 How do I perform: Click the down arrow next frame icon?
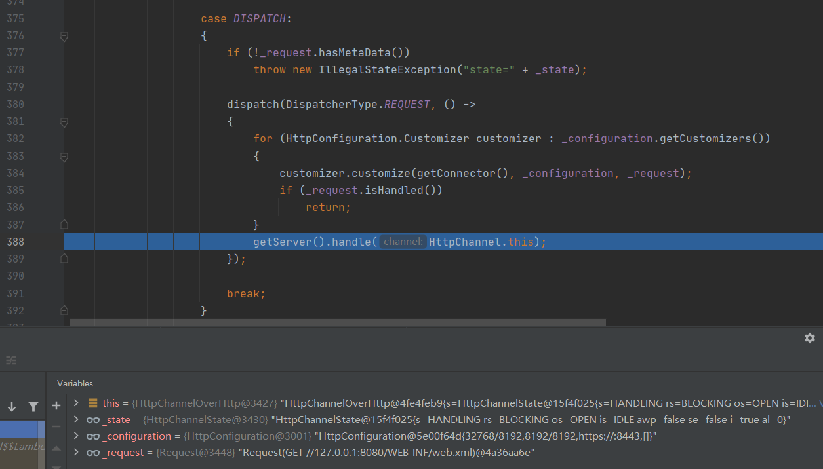click(12, 407)
